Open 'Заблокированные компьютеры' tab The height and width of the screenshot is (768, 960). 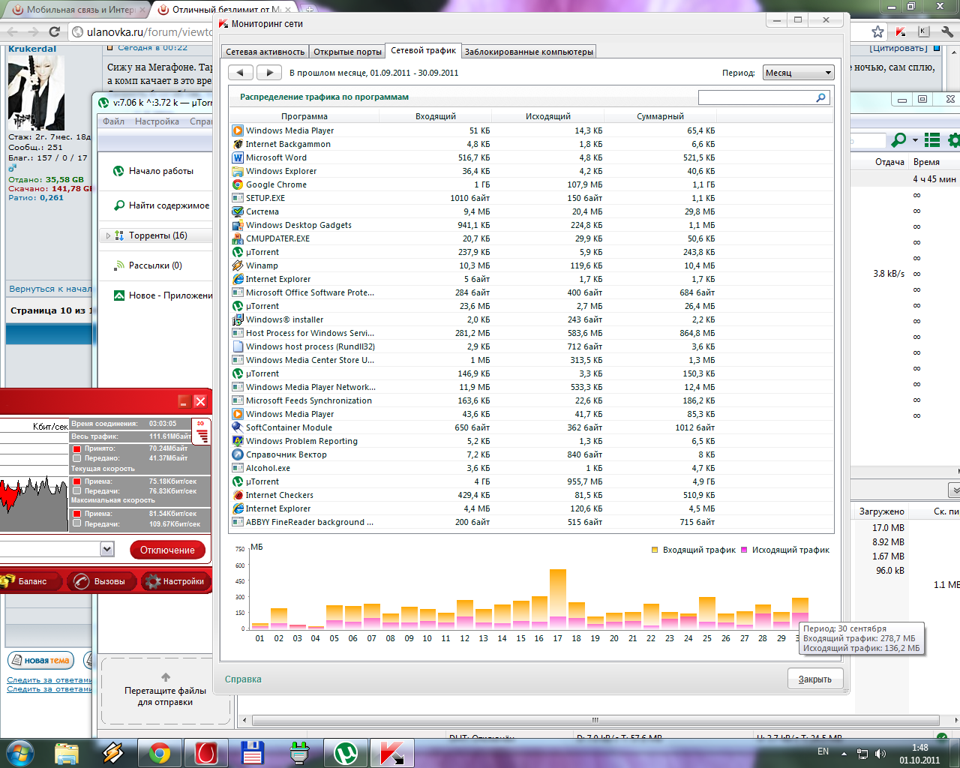pyautogui.click(x=529, y=52)
